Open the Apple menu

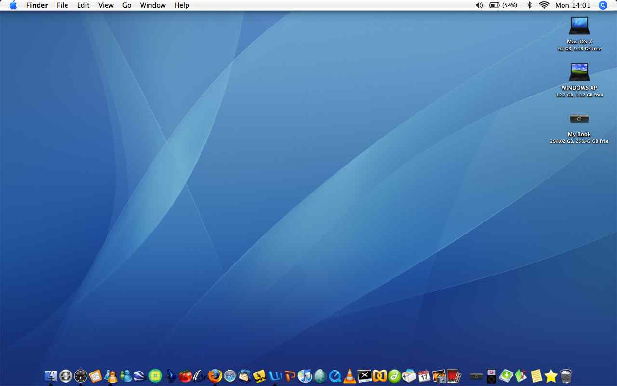coord(13,5)
